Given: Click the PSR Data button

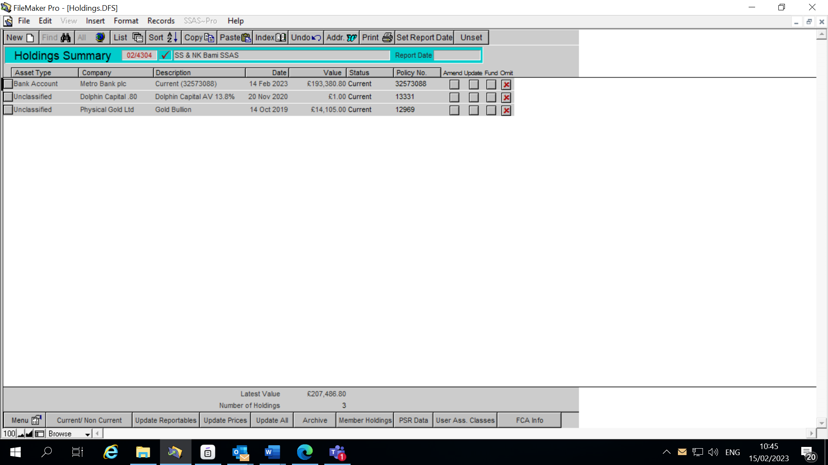Looking at the screenshot, I should tap(413, 420).
